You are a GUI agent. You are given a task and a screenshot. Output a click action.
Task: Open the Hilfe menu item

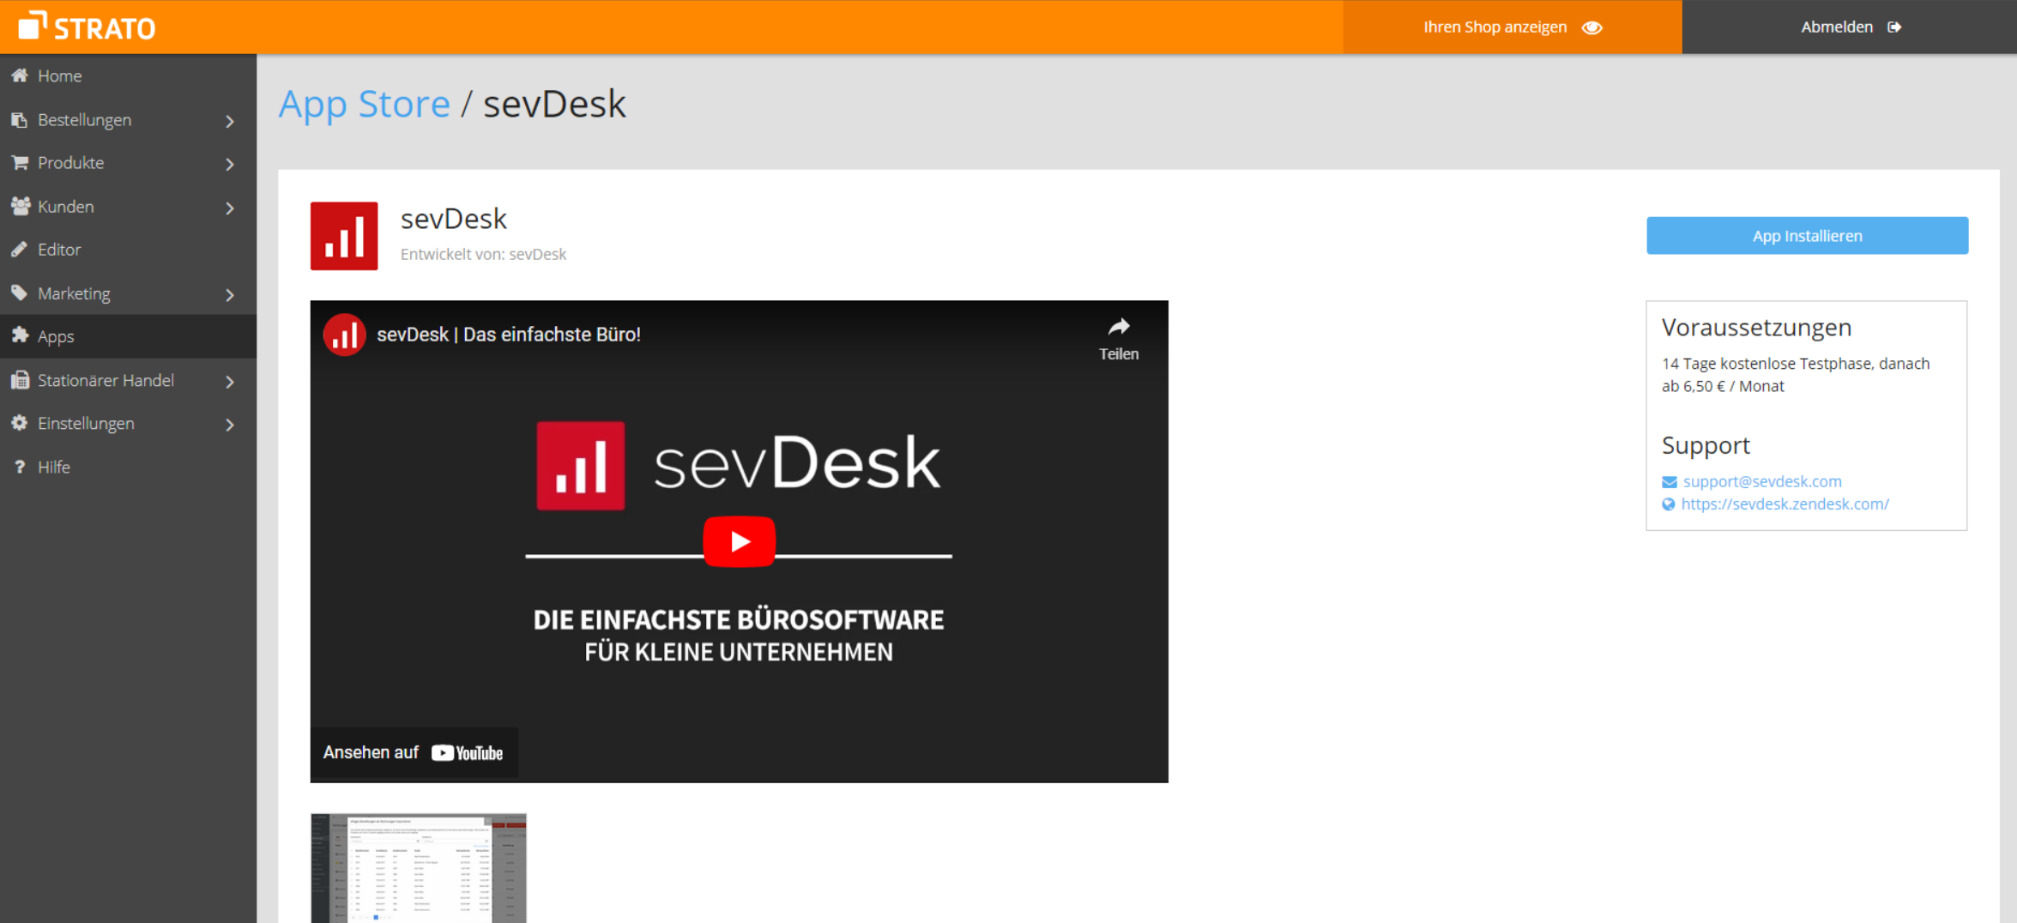pyautogui.click(x=128, y=467)
